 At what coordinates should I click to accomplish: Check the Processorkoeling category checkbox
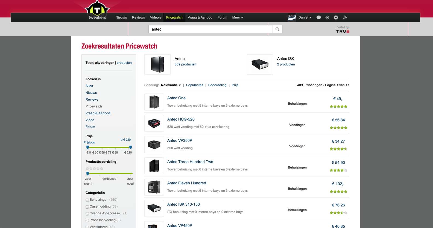[x=87, y=220]
